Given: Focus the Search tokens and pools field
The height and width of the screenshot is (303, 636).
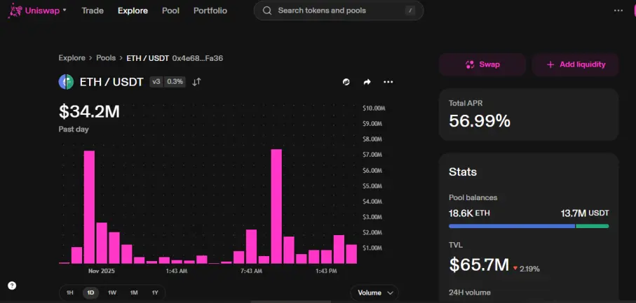Looking at the screenshot, I should 338,10.
